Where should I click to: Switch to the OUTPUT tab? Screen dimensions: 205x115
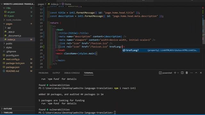click(x=56, y=73)
